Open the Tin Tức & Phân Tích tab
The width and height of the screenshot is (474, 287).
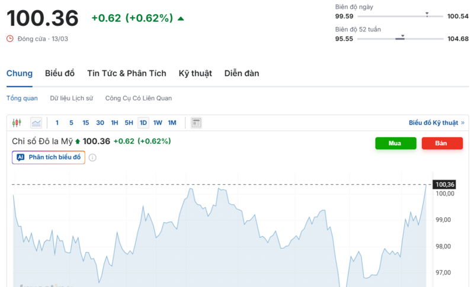pyautogui.click(x=126, y=73)
